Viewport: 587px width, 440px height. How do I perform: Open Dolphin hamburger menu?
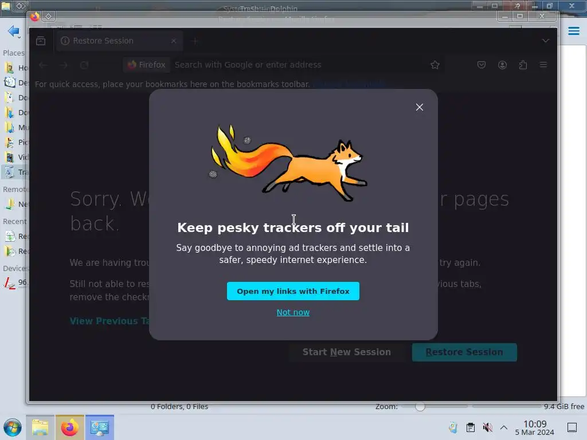pos(573,31)
